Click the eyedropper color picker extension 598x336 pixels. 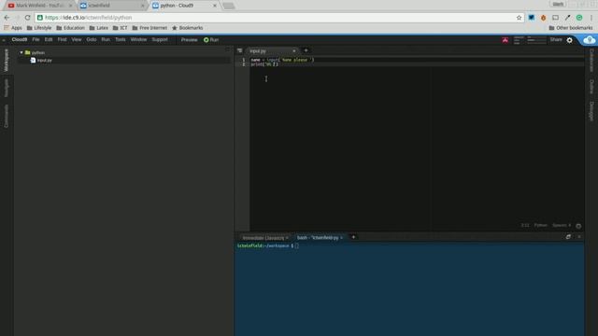click(x=567, y=18)
